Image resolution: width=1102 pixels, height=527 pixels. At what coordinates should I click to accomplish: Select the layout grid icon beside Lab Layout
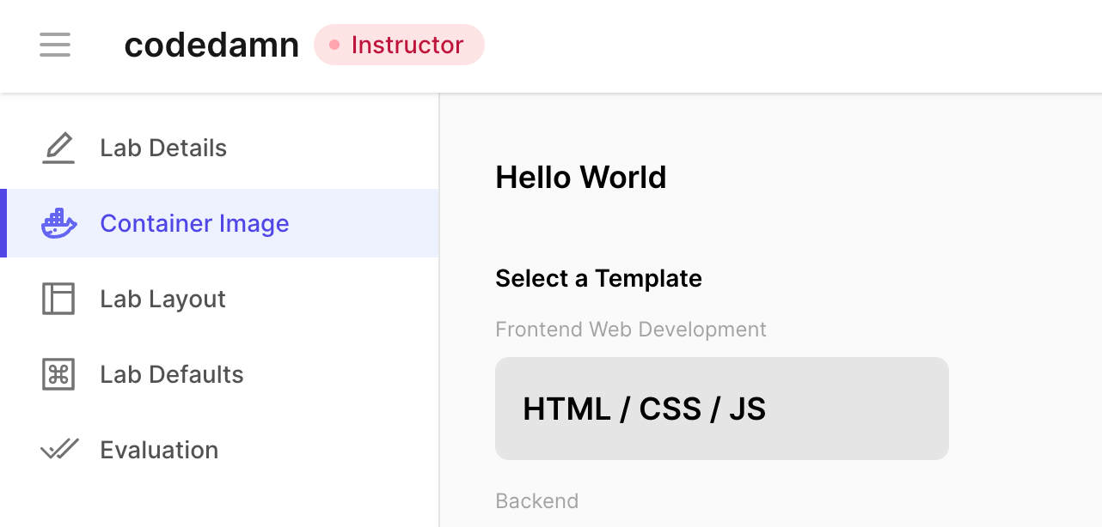[57, 299]
